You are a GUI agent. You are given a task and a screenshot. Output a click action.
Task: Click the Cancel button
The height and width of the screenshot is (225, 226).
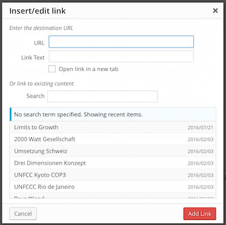point(23,214)
